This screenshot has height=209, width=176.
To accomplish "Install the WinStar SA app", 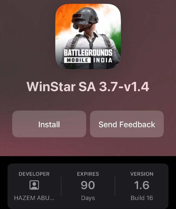I will point(49,124).
